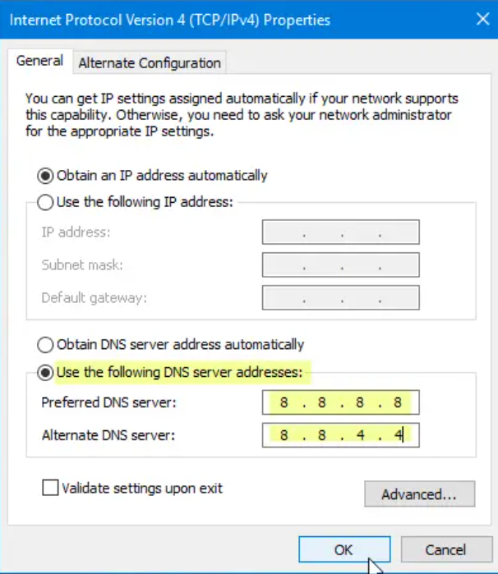This screenshot has height=574, width=498.
Task: Click first octet of Preferred DNS server
Action: (x=284, y=402)
